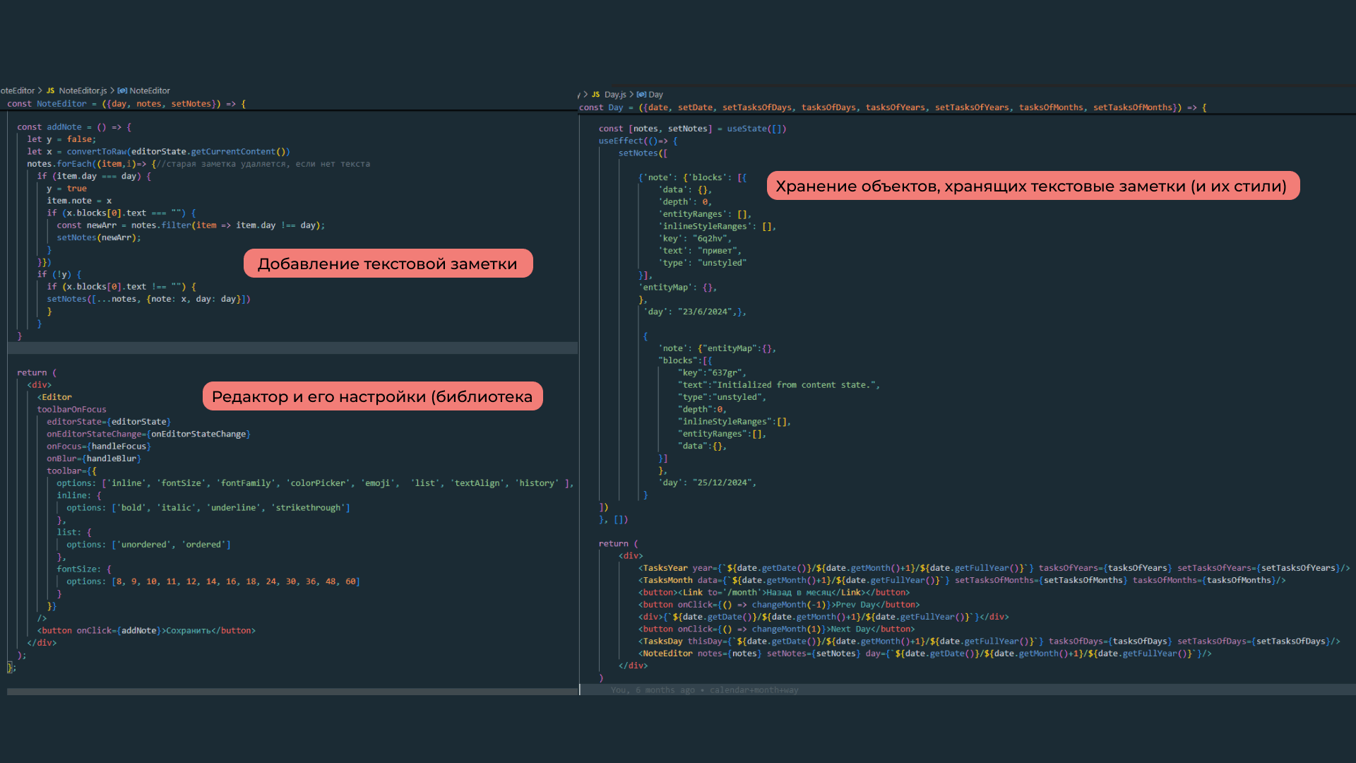Click the key value "6q2hv"
The width and height of the screenshot is (1356, 763).
[710, 239]
